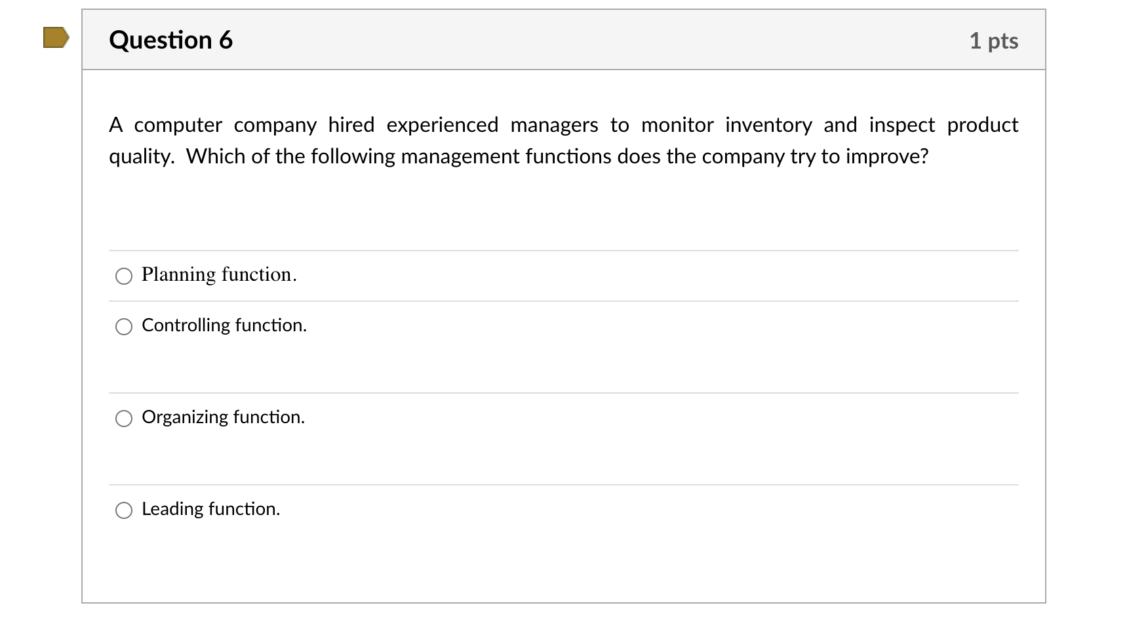Click the 'Controlling function.' answer text
Viewport: 1129px width, 618px height.
point(224,325)
